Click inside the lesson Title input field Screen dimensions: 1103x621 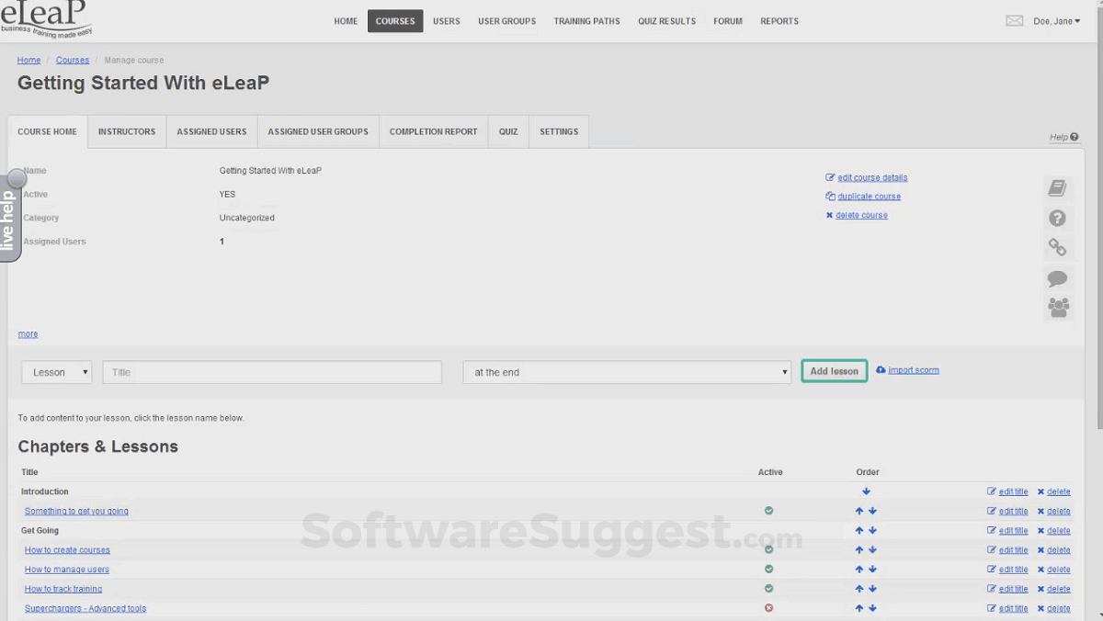[271, 372]
